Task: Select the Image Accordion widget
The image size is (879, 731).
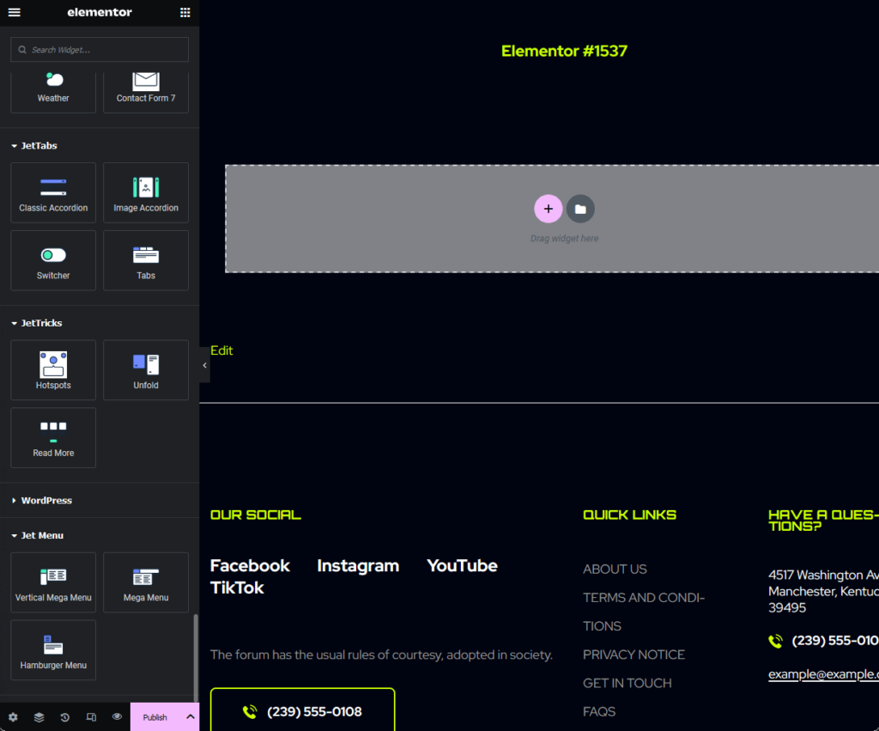Action: click(x=146, y=193)
